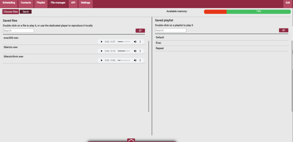Open more options for Silenzio5min.wav player
Viewport: 293px width, 142px height.
point(140,60)
